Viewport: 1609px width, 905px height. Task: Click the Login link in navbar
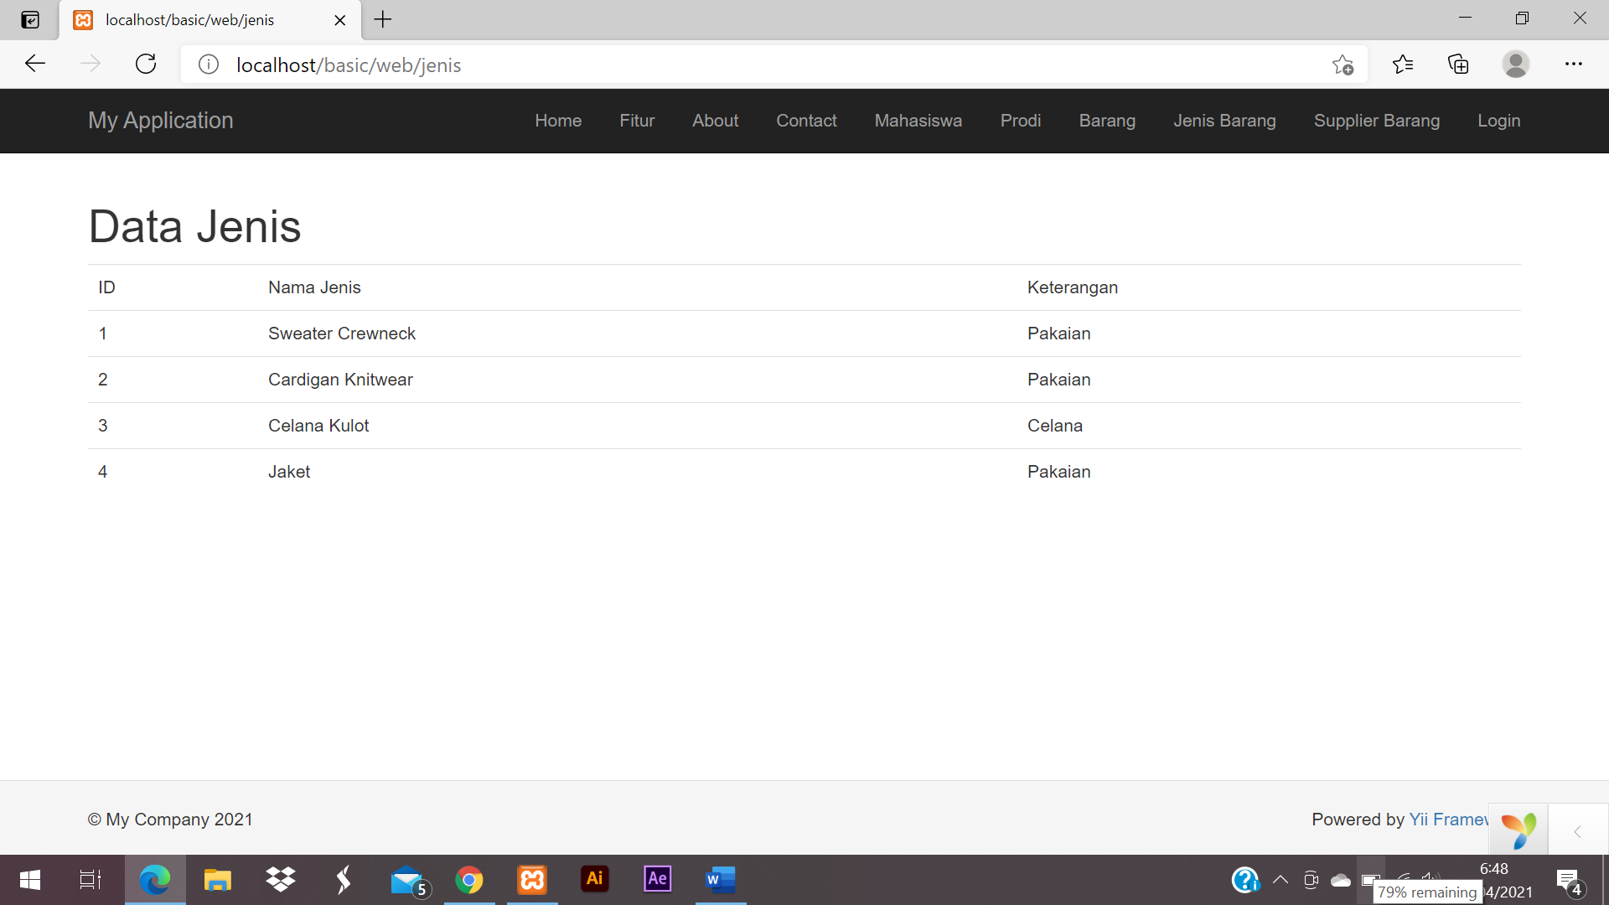[1498, 121]
